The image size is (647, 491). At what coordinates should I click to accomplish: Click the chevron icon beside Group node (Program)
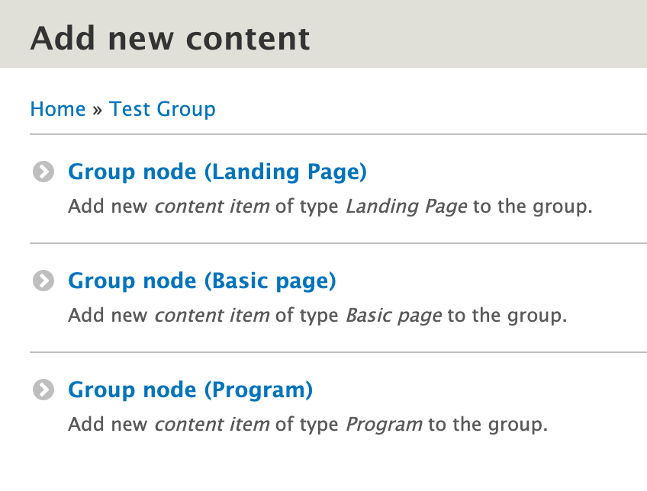(x=43, y=390)
